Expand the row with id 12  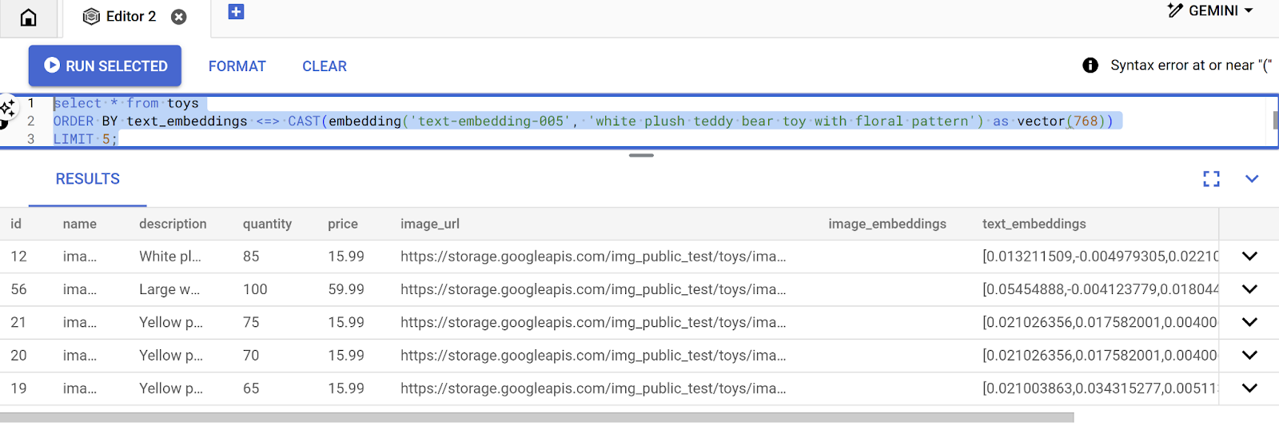pyautogui.click(x=1249, y=257)
